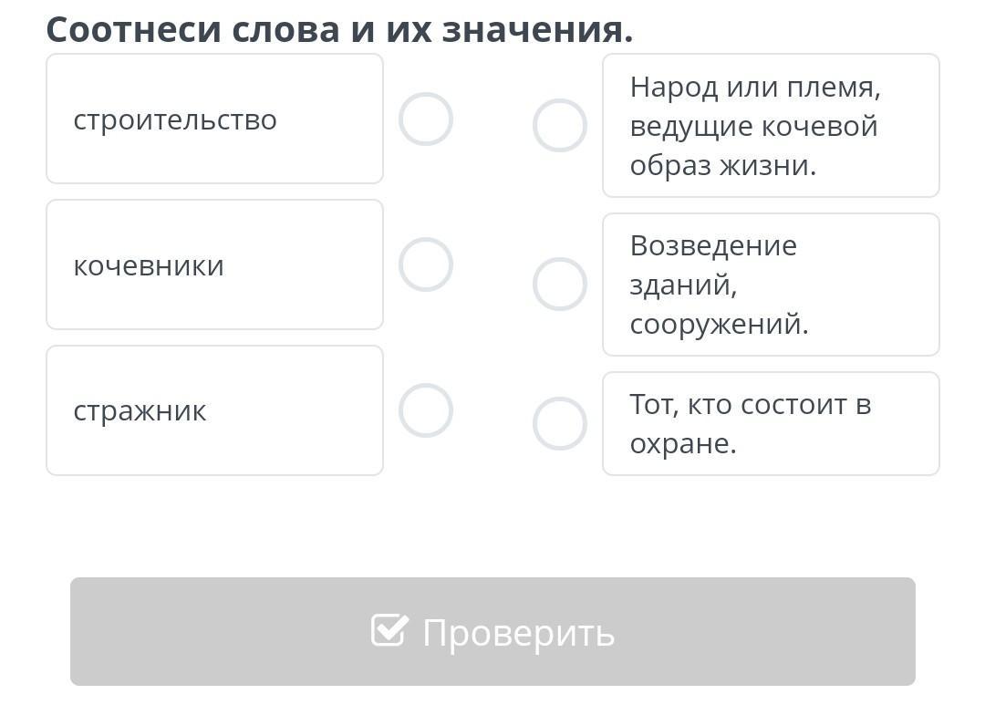Click the checkmark icon on Проверить button
Viewport: 985px width, 715px height.
point(389,630)
